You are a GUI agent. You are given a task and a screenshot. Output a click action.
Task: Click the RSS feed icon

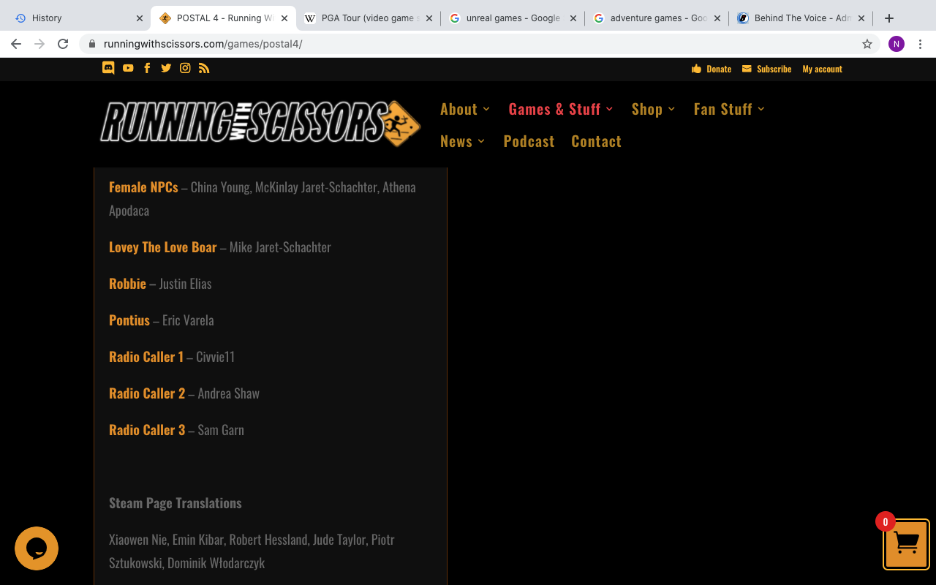point(204,68)
